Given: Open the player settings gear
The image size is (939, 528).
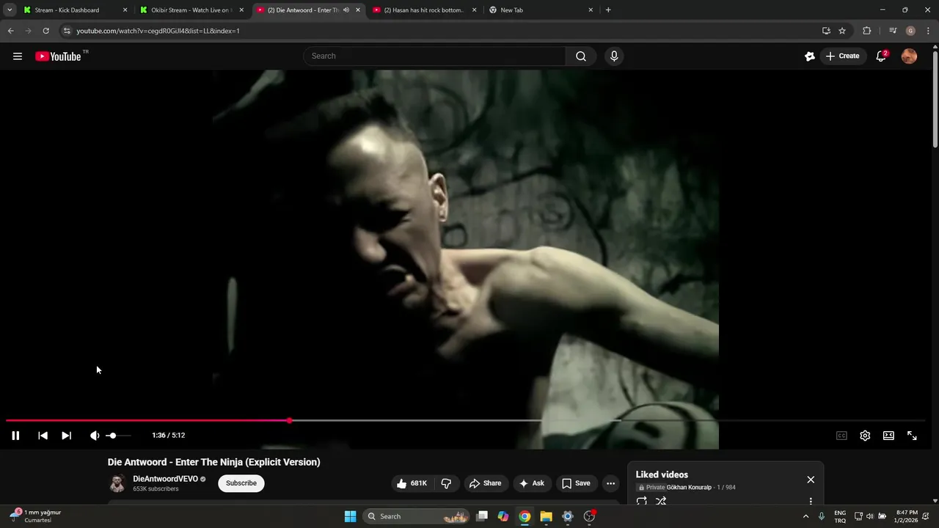Looking at the screenshot, I should point(865,436).
